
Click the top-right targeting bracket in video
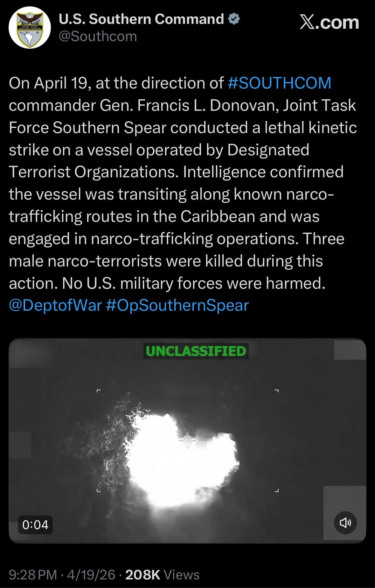click(x=277, y=391)
